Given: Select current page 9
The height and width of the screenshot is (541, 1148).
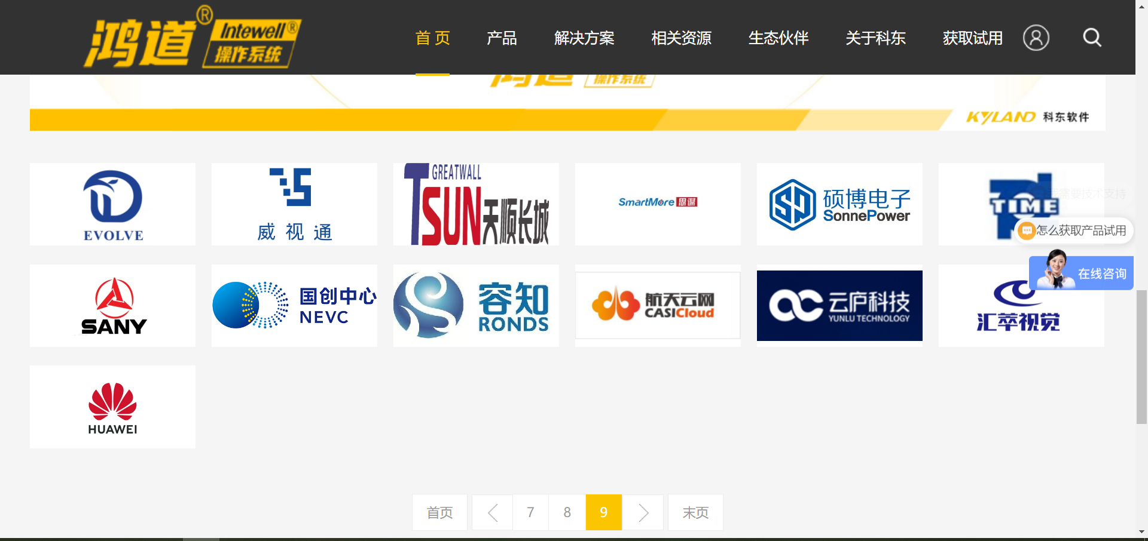Looking at the screenshot, I should tap(604, 512).
